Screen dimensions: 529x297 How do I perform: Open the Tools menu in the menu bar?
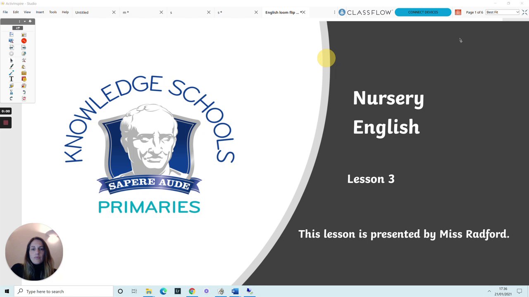coord(53,12)
